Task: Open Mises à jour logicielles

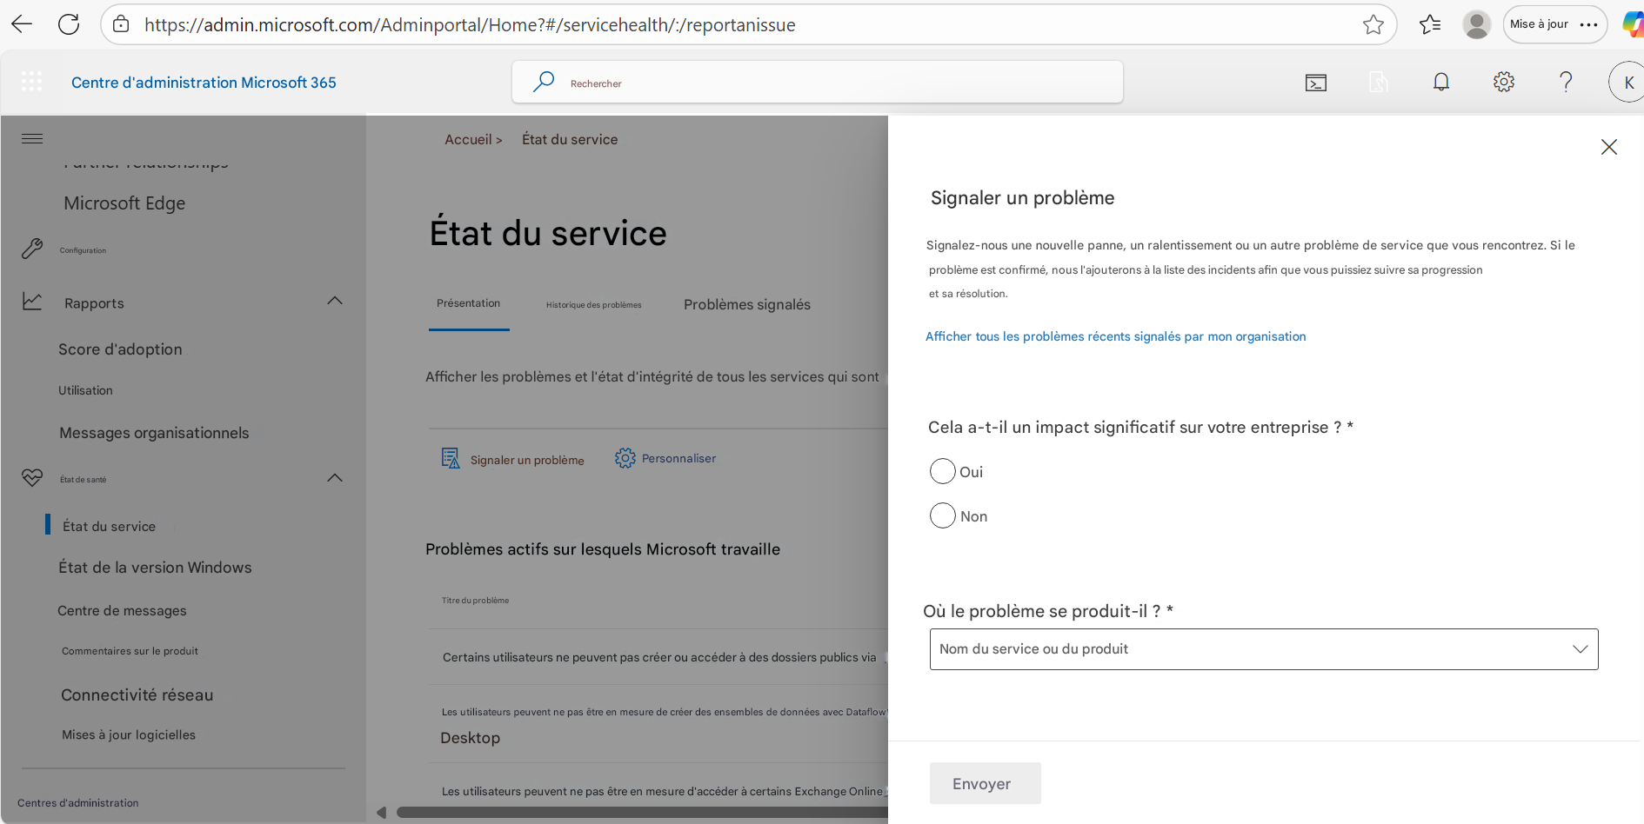Action: click(x=129, y=734)
